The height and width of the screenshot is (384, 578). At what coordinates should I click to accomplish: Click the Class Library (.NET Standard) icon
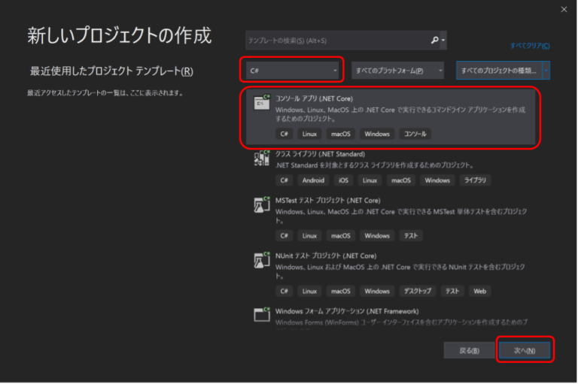coord(262,159)
